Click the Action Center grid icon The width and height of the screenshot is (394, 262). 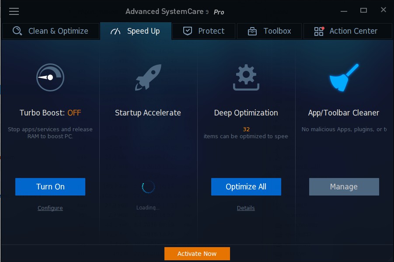pyautogui.click(x=319, y=31)
